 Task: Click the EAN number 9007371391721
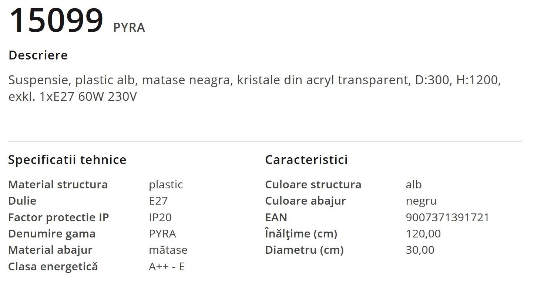(448, 217)
